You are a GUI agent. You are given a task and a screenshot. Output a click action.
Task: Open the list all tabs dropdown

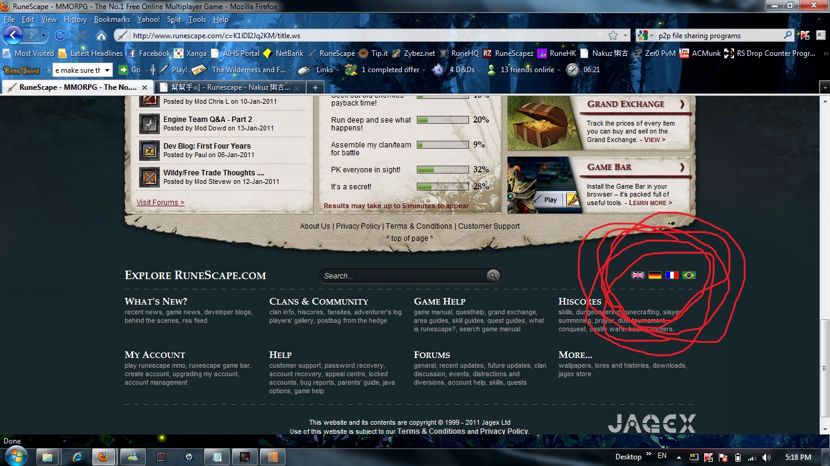[x=825, y=88]
